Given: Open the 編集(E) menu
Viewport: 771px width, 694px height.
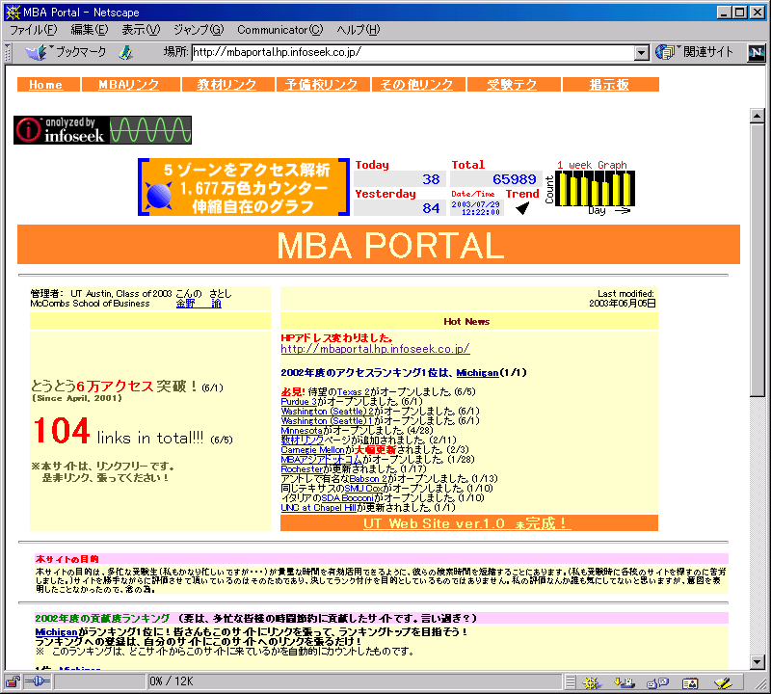Looking at the screenshot, I should pyautogui.click(x=89, y=30).
